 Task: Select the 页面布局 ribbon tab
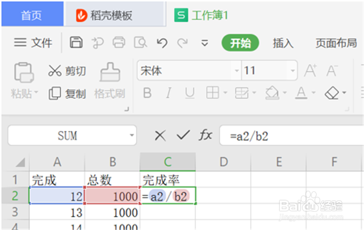pyautogui.click(x=336, y=43)
